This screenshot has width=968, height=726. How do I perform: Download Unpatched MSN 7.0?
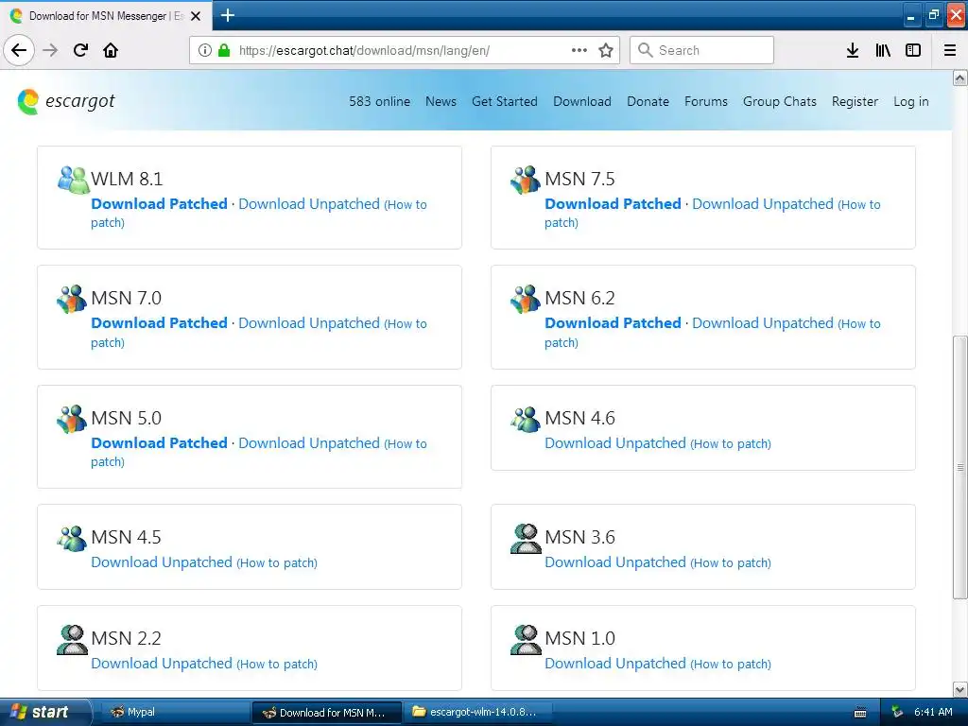click(309, 323)
